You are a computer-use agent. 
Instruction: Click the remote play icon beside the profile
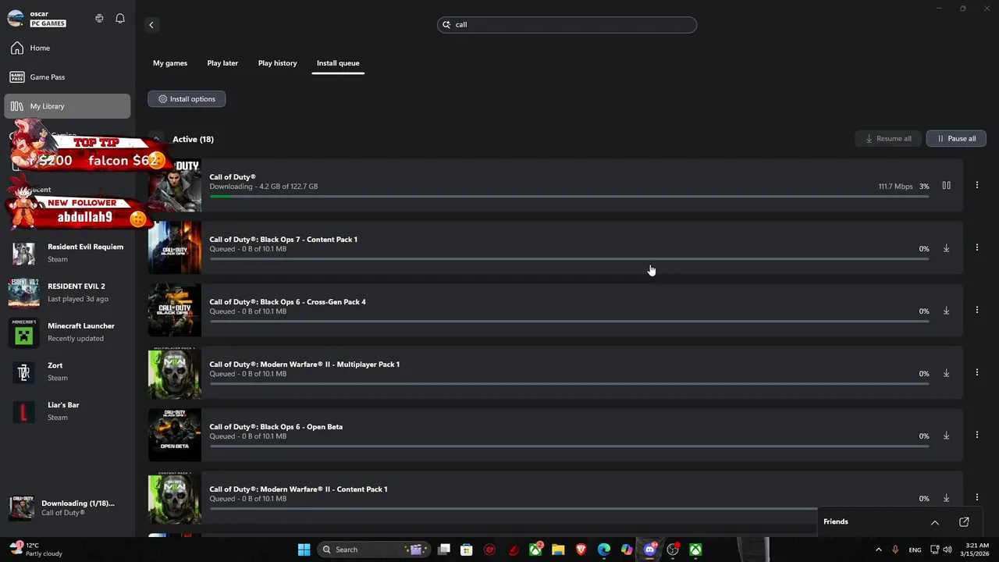pos(99,18)
